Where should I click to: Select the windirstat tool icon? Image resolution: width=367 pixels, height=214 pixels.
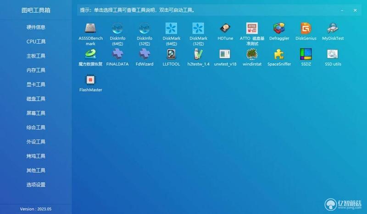coord(252,54)
